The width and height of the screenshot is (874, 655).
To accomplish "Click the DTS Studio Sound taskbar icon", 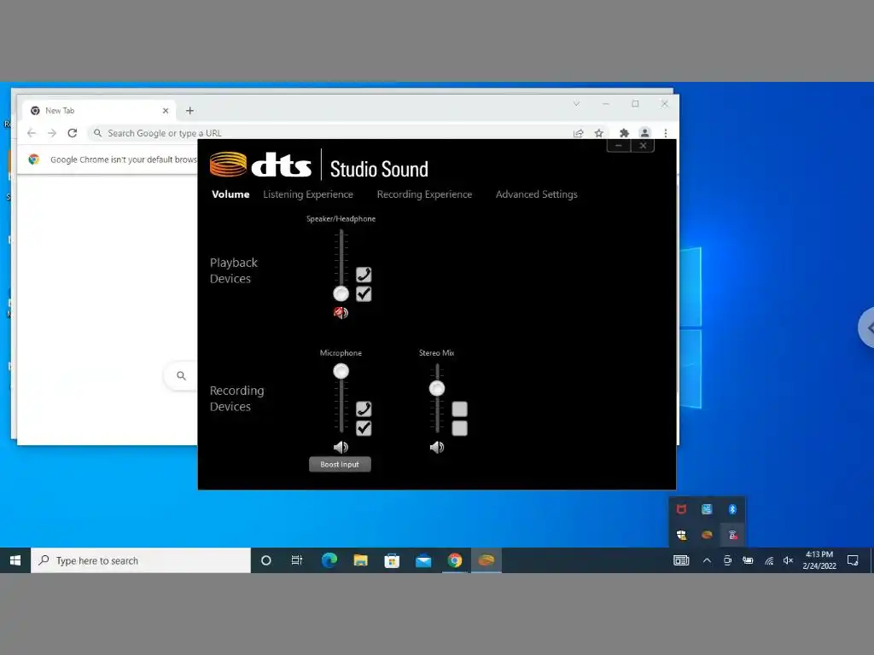I will pyautogui.click(x=487, y=560).
